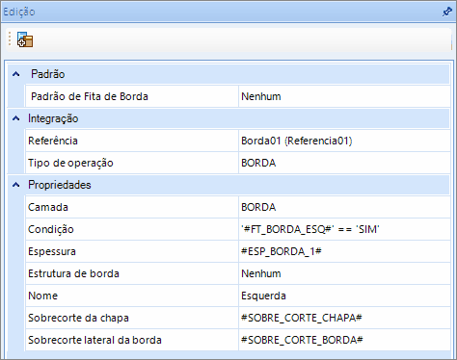Screen dimensions: 457x360
Task: Click the Integração section header text
Action: click(x=53, y=118)
